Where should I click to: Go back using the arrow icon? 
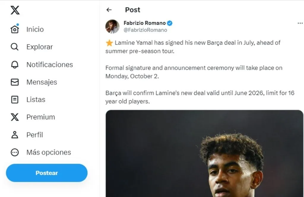coord(109,10)
